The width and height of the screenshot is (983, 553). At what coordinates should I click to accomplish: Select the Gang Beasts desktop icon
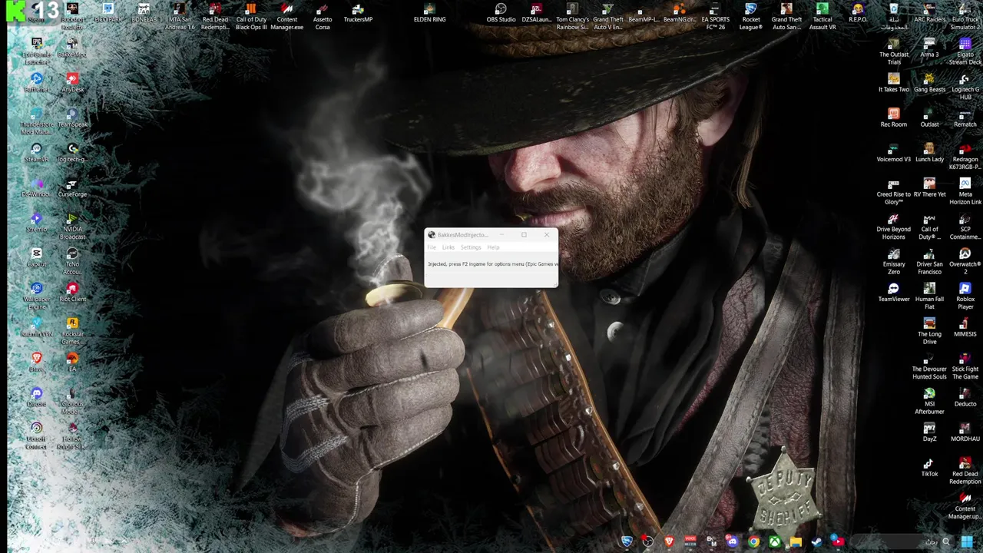click(x=930, y=83)
